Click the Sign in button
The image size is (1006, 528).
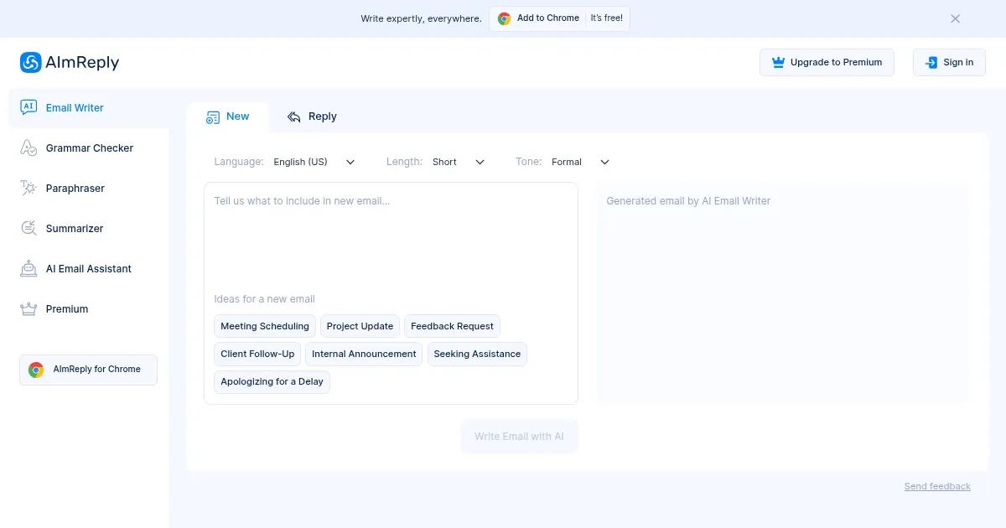(x=949, y=62)
